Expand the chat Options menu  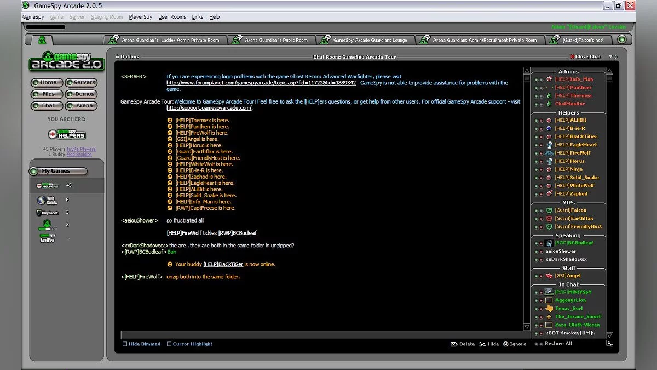127,56
